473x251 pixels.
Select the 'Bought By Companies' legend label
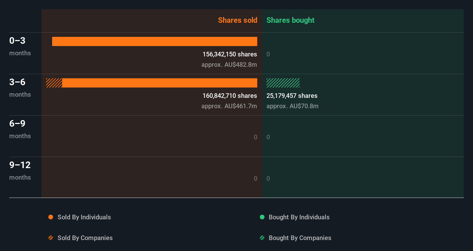point(300,238)
